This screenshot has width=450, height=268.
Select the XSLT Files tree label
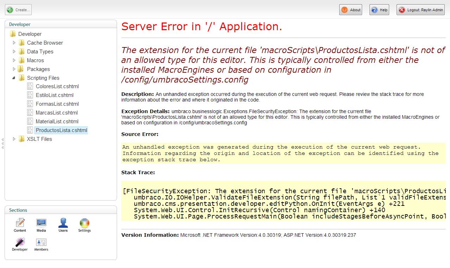pyautogui.click(x=39, y=139)
